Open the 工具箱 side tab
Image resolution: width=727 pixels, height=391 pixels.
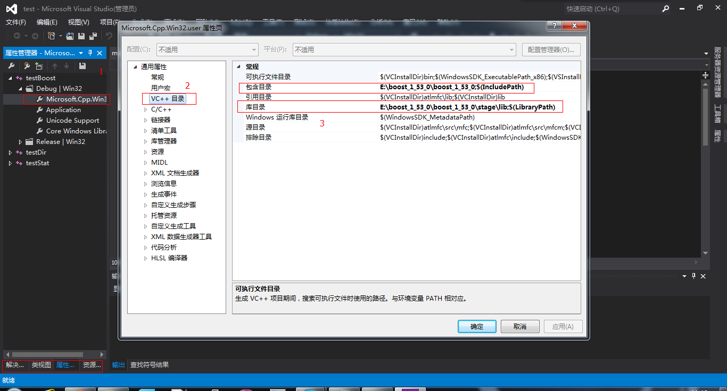pyautogui.click(x=717, y=113)
